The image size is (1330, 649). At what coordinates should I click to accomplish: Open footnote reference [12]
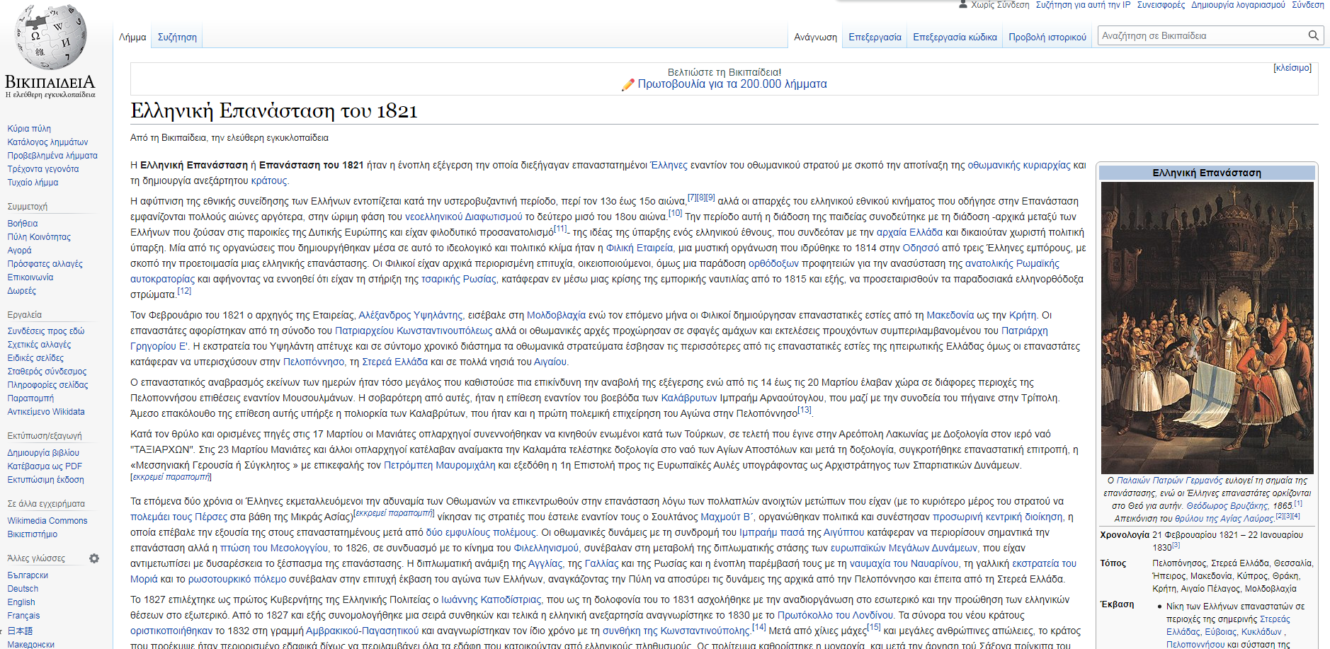click(x=184, y=292)
